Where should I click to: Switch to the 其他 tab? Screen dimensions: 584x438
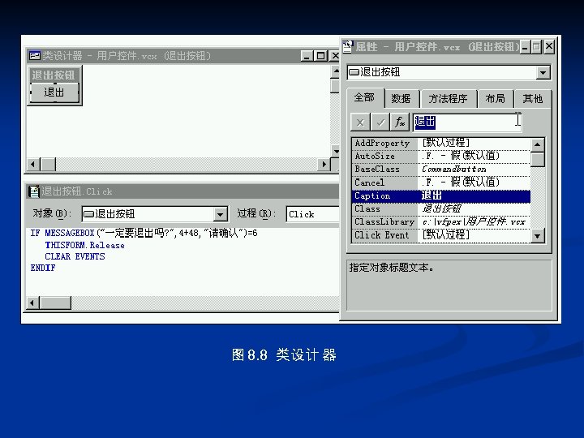(x=532, y=99)
